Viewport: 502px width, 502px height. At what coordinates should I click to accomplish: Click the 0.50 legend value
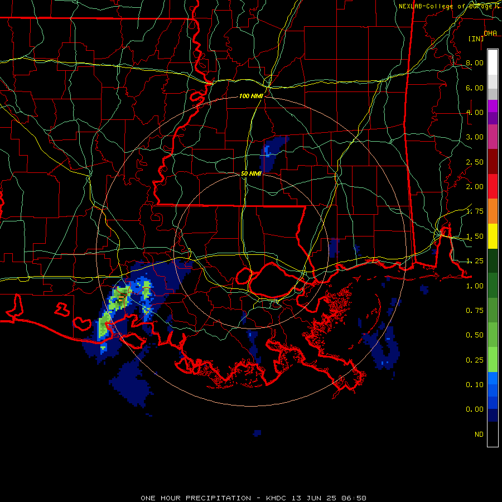coord(475,335)
